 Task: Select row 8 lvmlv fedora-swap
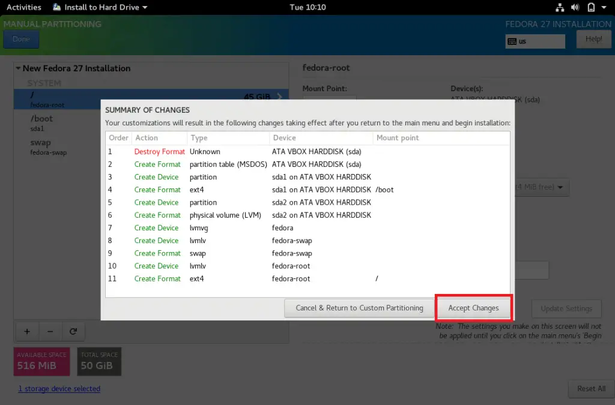pos(307,241)
